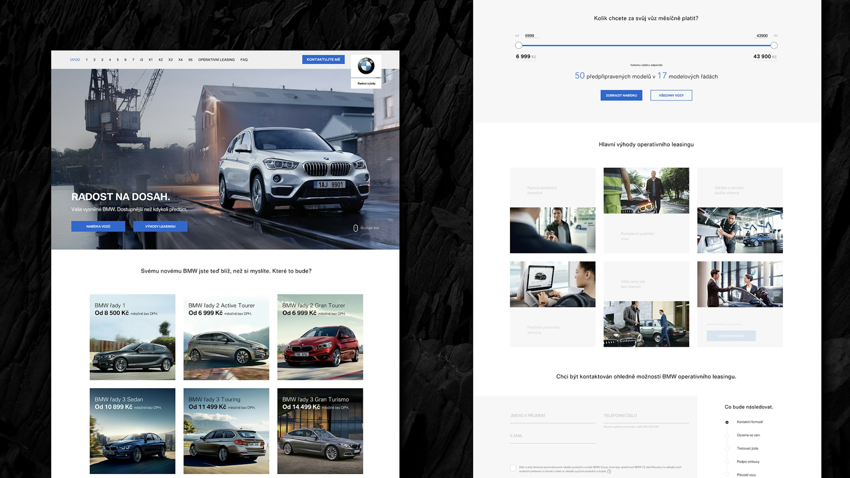Image resolution: width=850 pixels, height=478 pixels.
Task: Go to the i3 navigation item
Action: point(141,60)
